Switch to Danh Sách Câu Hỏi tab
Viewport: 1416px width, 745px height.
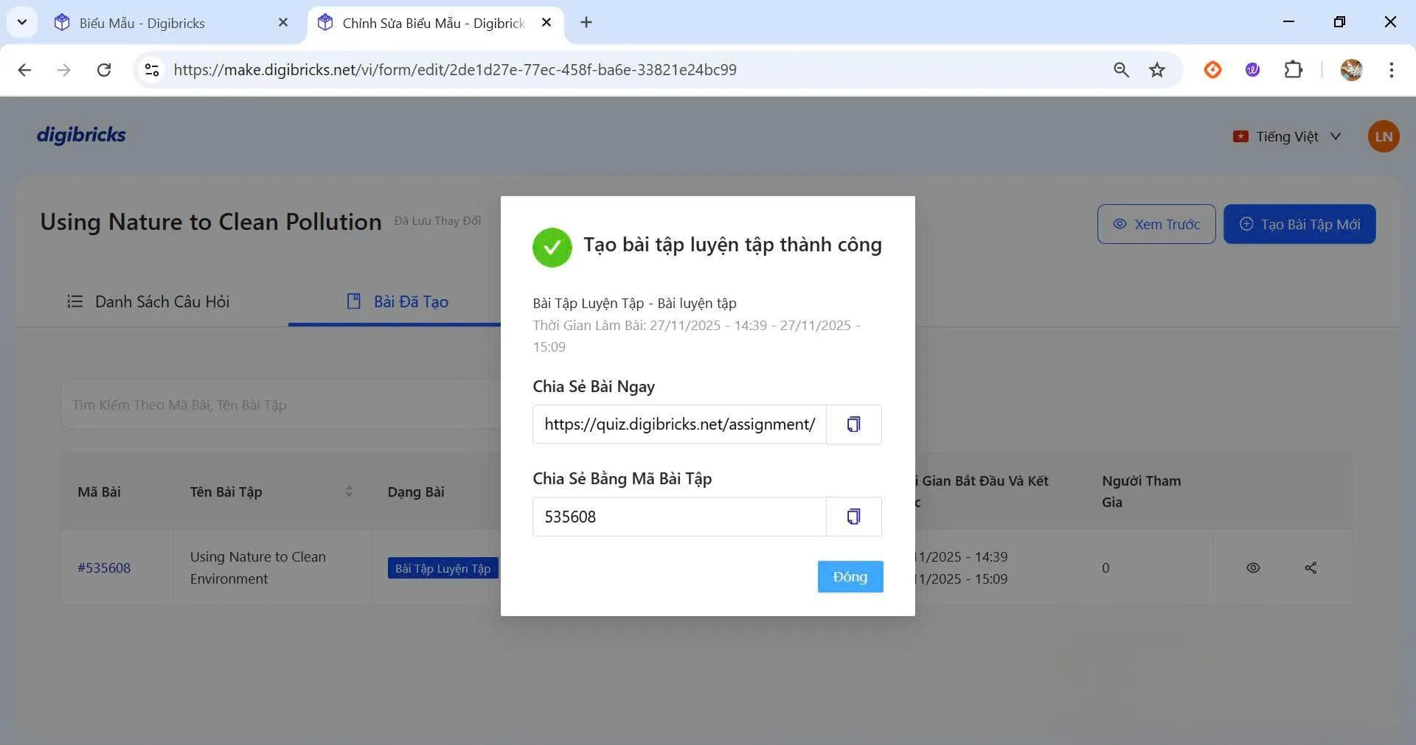148,301
